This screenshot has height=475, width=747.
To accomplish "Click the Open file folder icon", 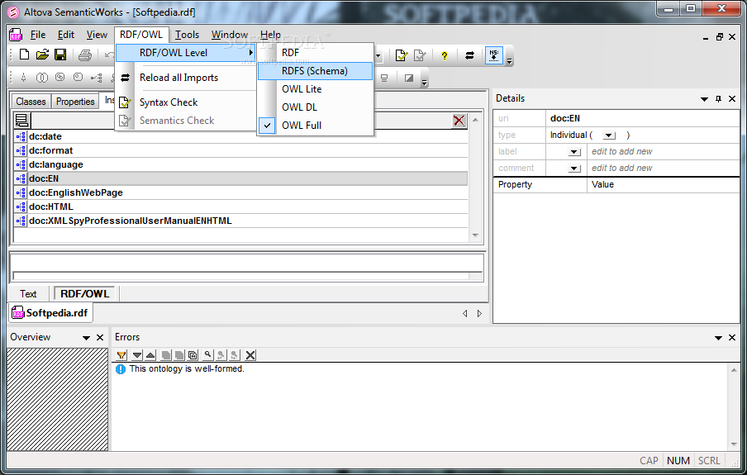I will pos(42,55).
